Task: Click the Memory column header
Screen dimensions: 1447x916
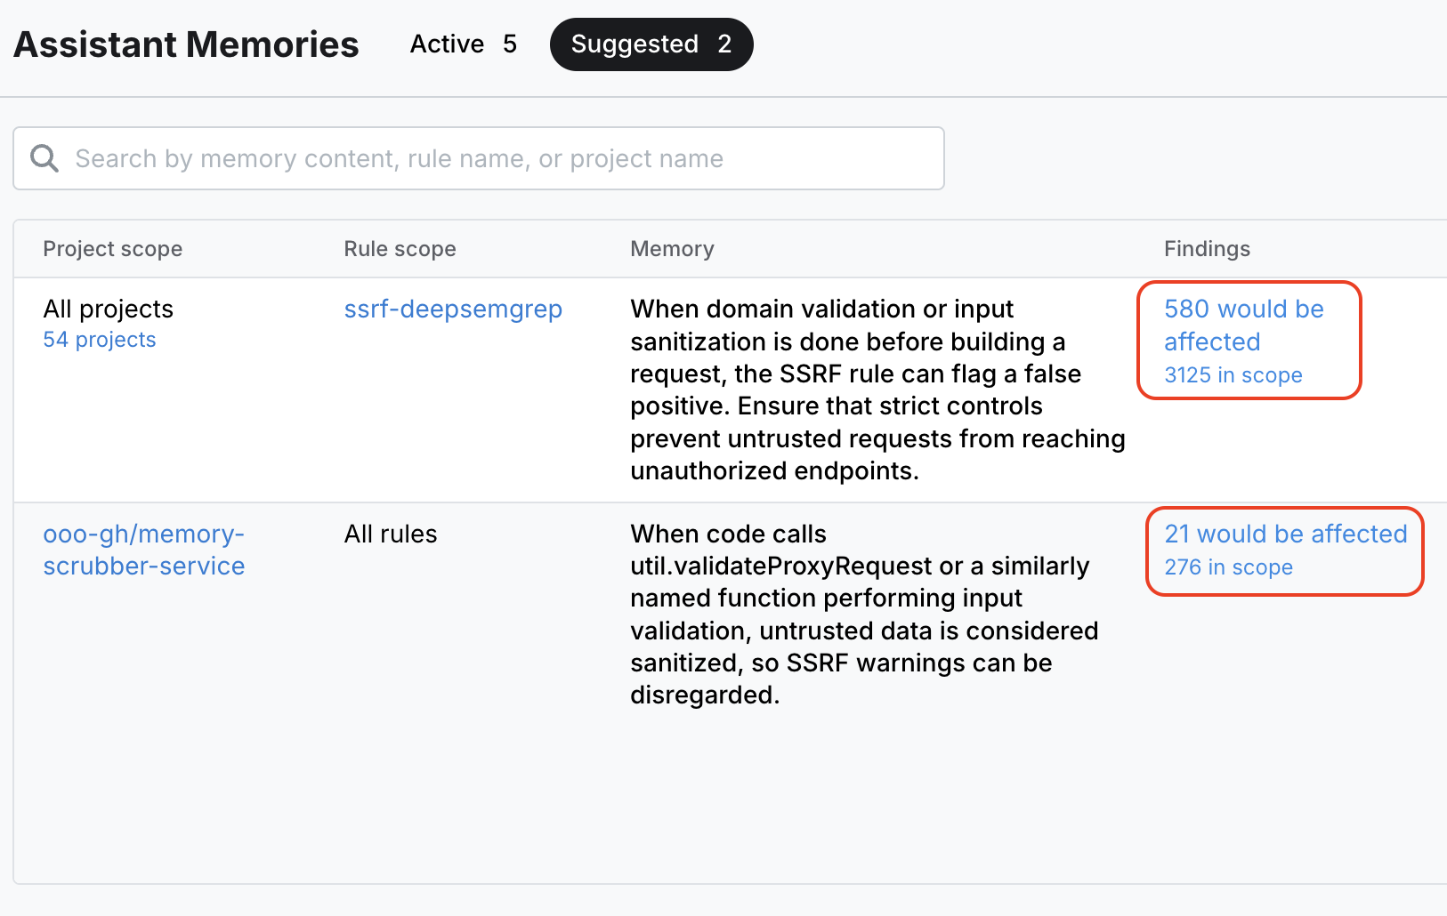Action: pyautogui.click(x=672, y=249)
